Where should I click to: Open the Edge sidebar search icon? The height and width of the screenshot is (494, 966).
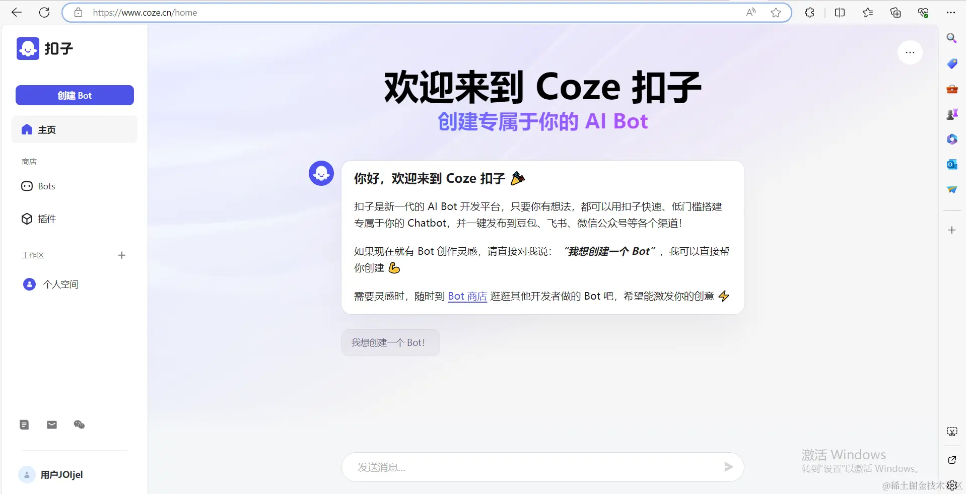click(x=951, y=38)
